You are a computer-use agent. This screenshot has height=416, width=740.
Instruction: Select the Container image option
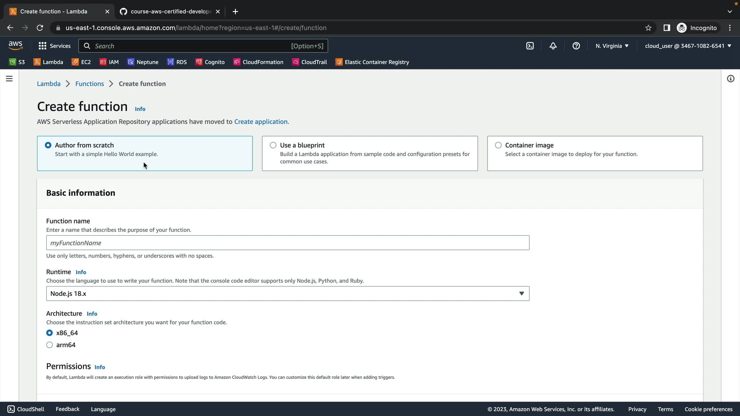498,145
